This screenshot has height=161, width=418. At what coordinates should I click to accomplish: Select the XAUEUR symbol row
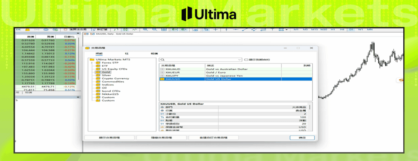pos(236,72)
